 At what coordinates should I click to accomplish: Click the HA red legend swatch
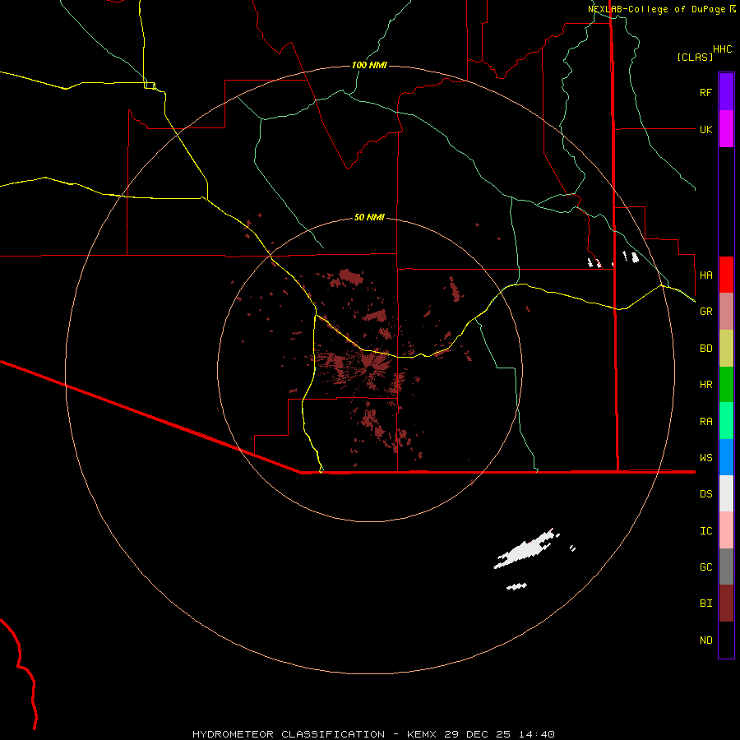click(x=726, y=275)
